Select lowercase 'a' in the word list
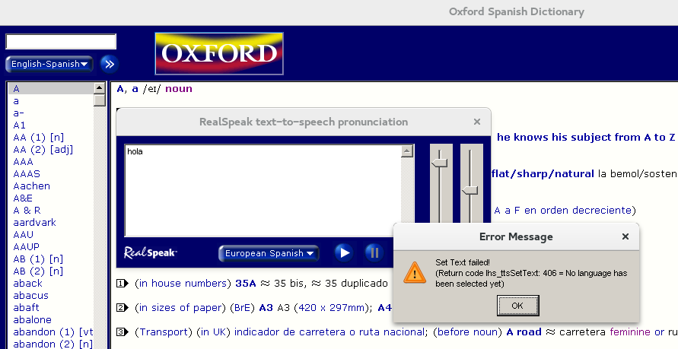This screenshot has width=678, height=349. coord(16,100)
